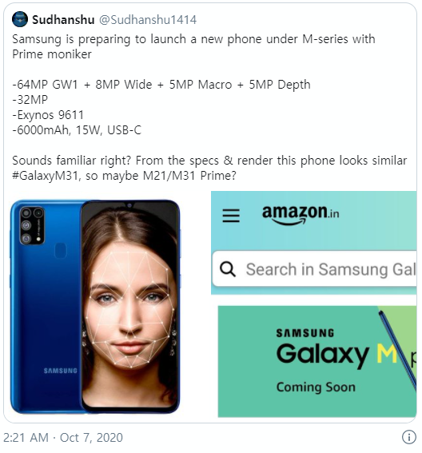Click the Coming Soon banner text
The width and height of the screenshot is (422, 453).
(316, 387)
